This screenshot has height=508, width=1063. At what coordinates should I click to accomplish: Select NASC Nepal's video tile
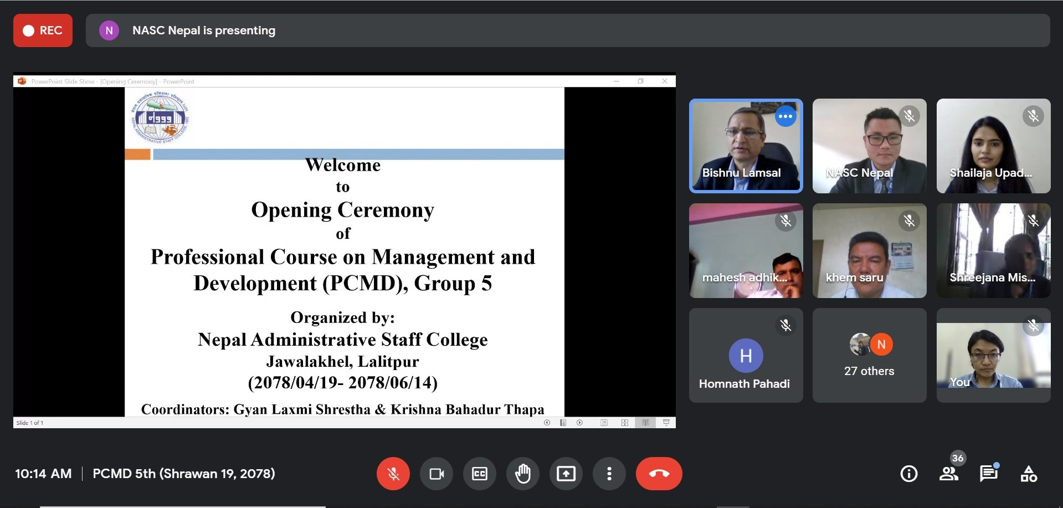[870, 146]
